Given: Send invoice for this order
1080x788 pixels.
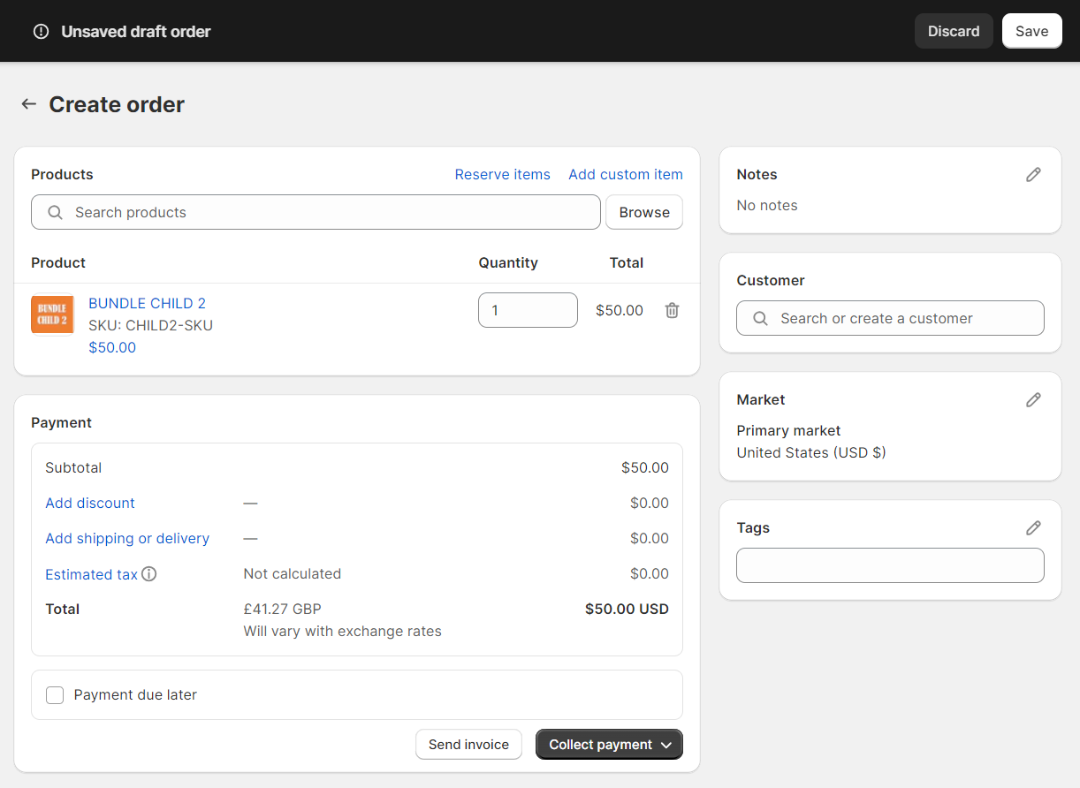Looking at the screenshot, I should (468, 744).
